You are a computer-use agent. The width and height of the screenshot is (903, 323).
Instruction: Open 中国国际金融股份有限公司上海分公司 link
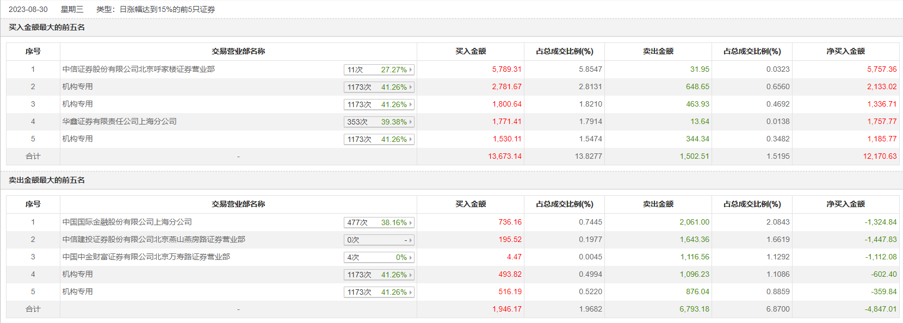(x=127, y=222)
